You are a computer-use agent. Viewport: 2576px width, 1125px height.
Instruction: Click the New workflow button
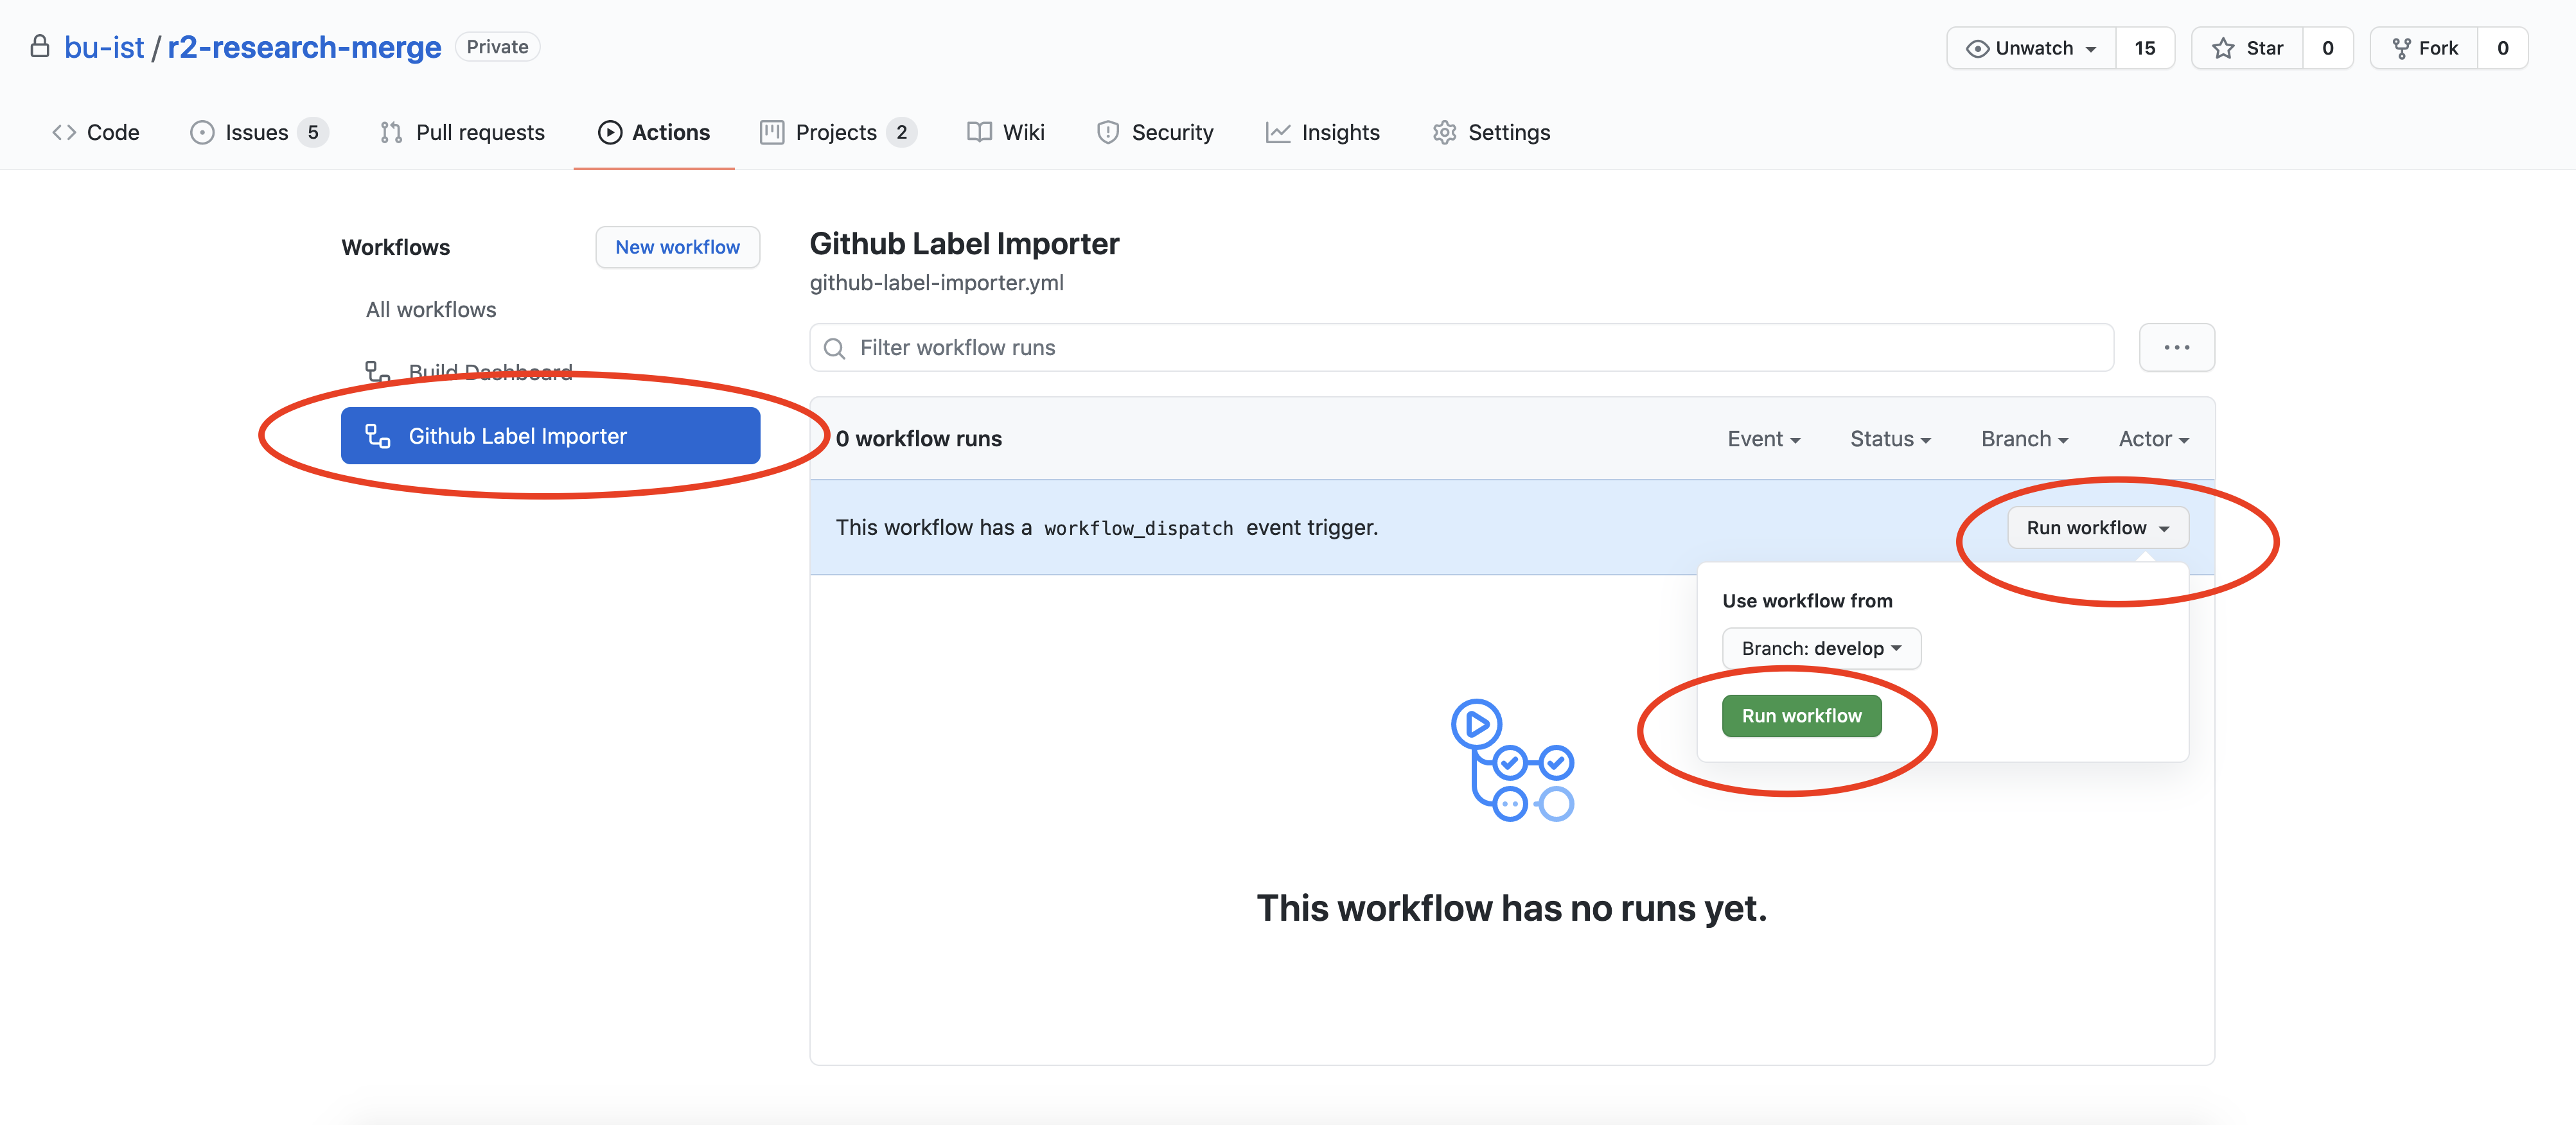[x=677, y=247]
